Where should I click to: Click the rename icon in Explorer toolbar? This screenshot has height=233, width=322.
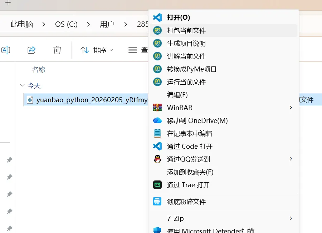[x=5, y=50]
